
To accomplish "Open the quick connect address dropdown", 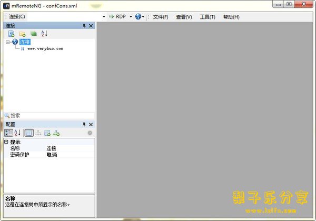I will tap(104, 17).
